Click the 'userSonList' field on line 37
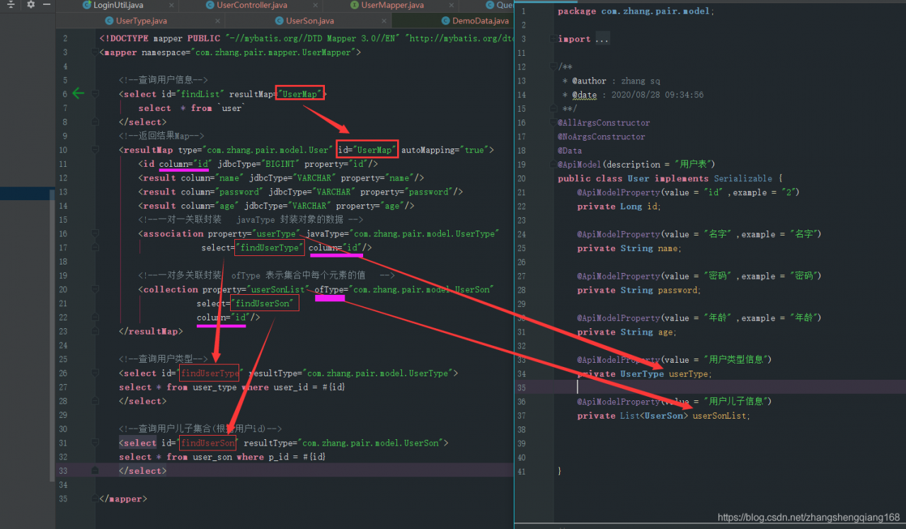906x529 pixels. (x=718, y=416)
